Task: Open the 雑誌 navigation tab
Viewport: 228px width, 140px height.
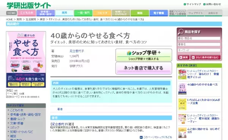Action: (140, 13)
